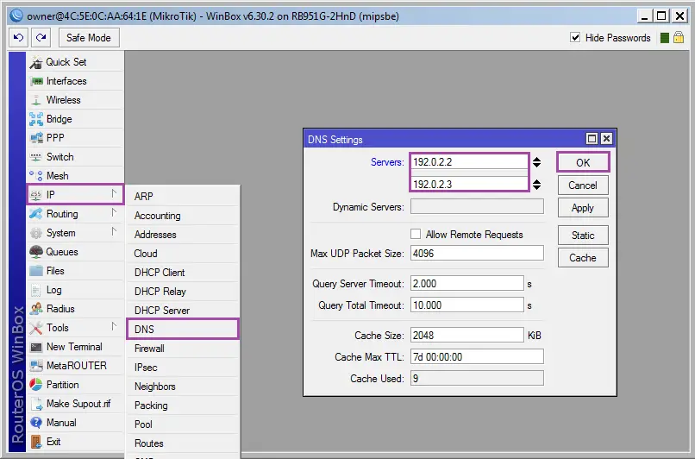Image resolution: width=695 pixels, height=459 pixels.
Task: Click the undo arrow icon in toolbar
Action: (19, 38)
